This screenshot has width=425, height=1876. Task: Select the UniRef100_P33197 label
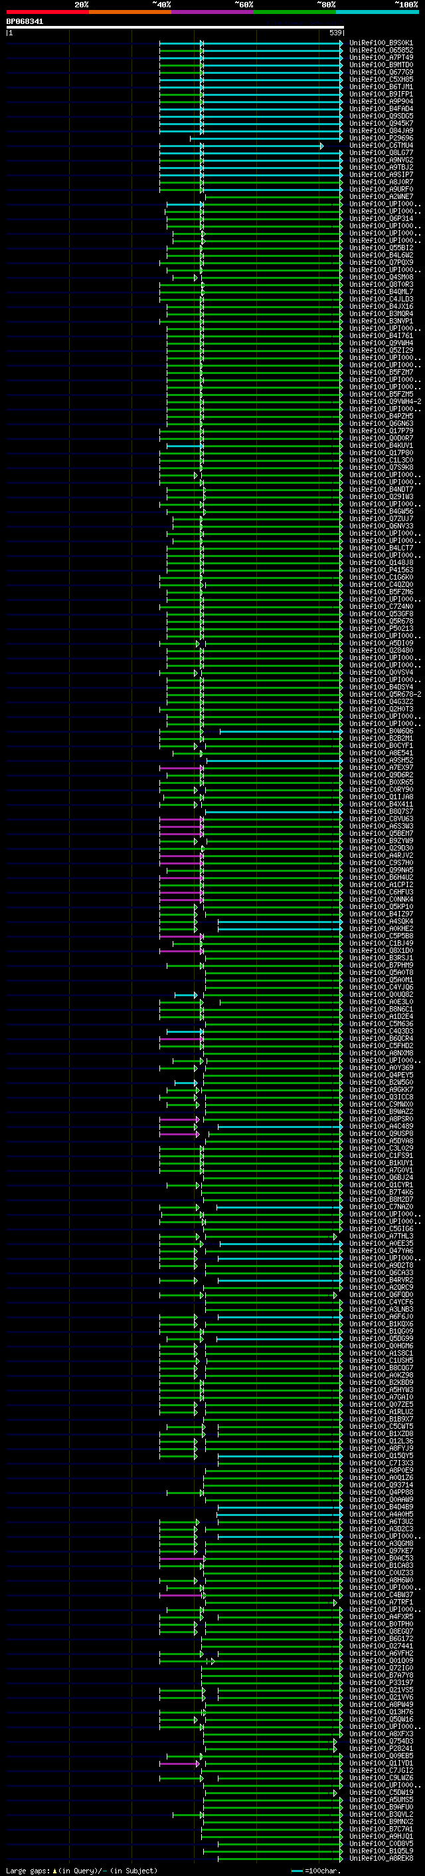click(381, 1682)
